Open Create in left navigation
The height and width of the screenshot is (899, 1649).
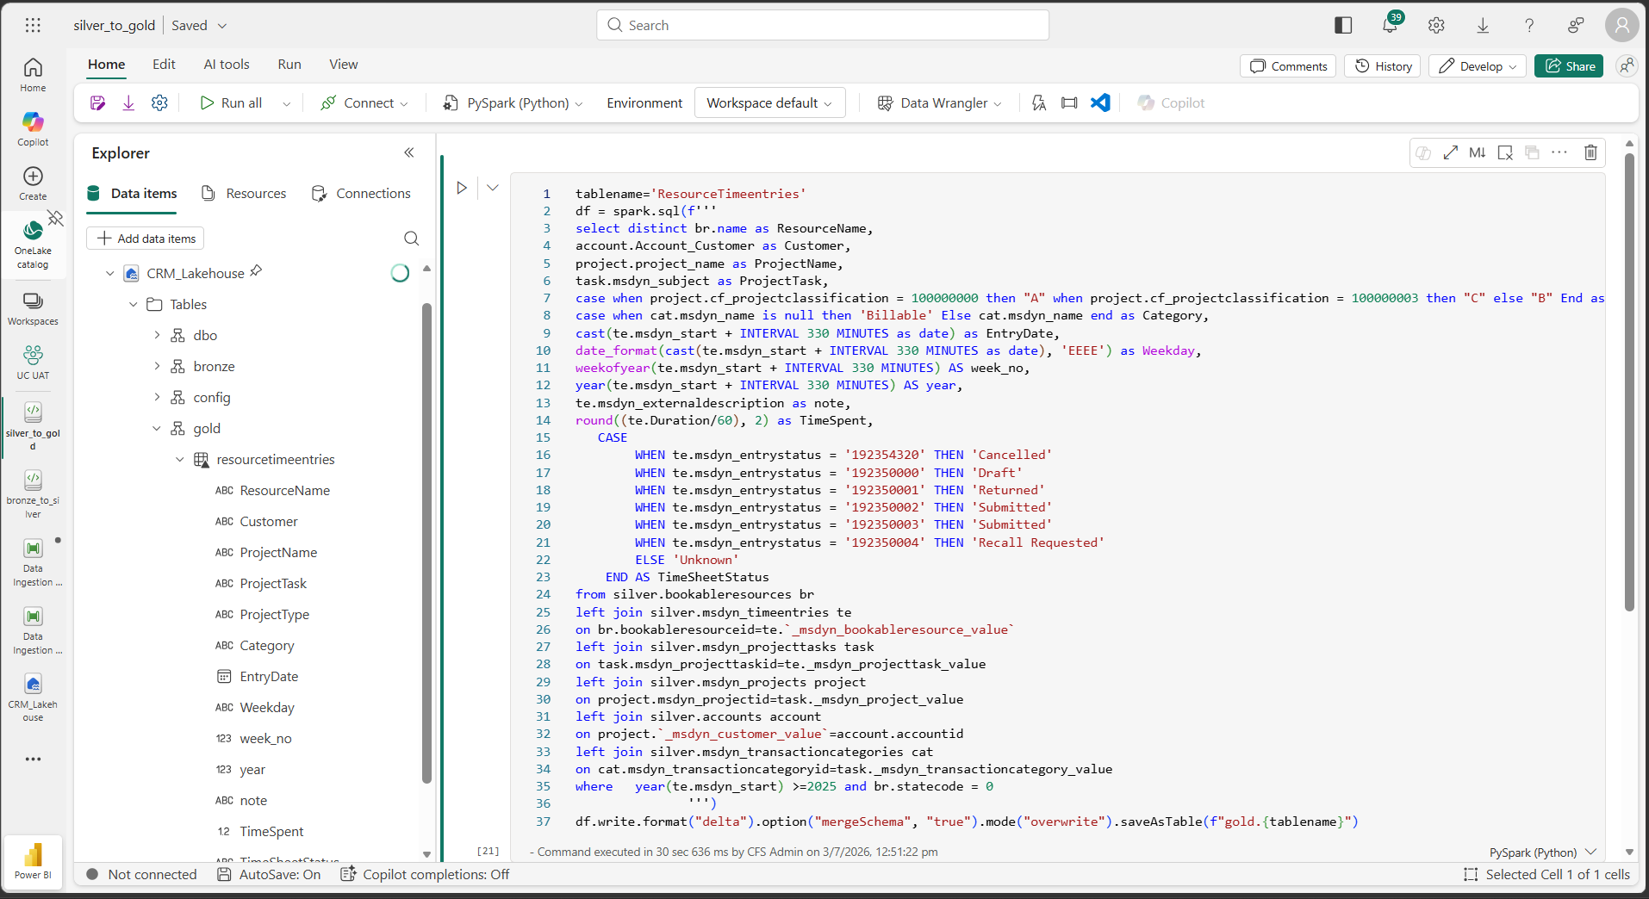[33, 183]
